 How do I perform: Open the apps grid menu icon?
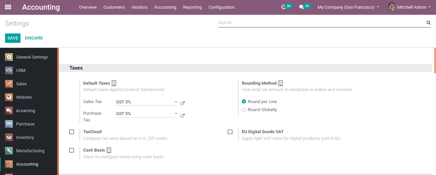click(8, 7)
